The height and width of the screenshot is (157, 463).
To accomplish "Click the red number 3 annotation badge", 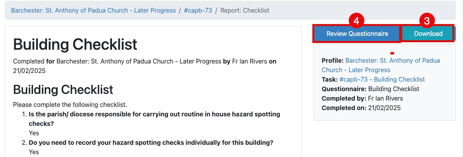I will [427, 21].
